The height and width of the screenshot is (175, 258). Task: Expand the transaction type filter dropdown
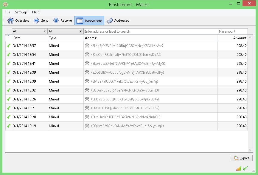[65, 31]
